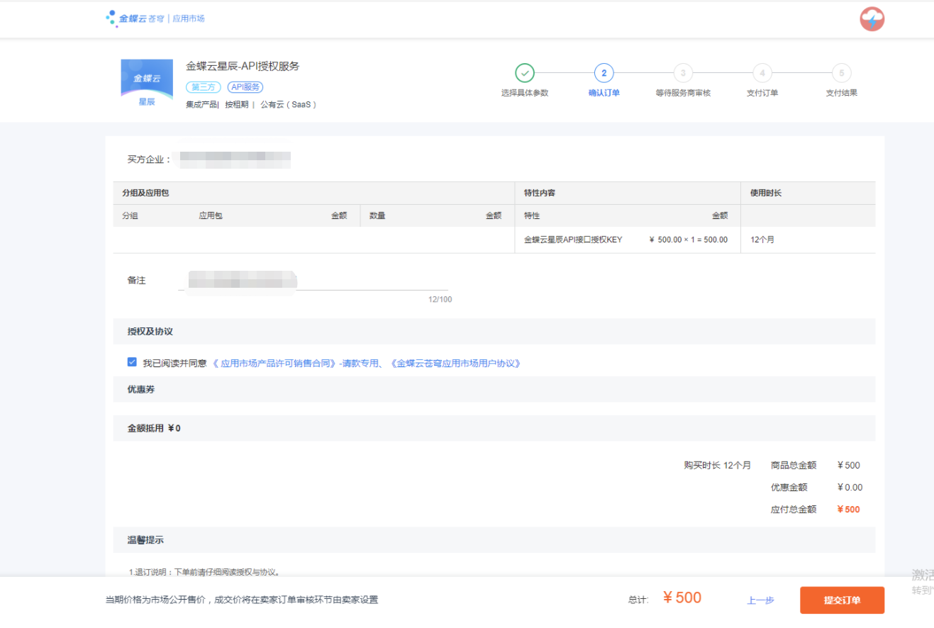934x628 pixels.
Task: Click the API服务 tag badge
Action: pos(245,87)
